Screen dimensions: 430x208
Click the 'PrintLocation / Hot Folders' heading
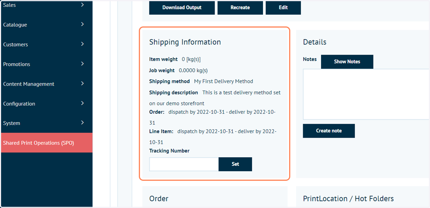click(x=348, y=199)
